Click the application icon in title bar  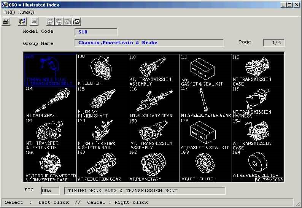[x=5, y=5]
